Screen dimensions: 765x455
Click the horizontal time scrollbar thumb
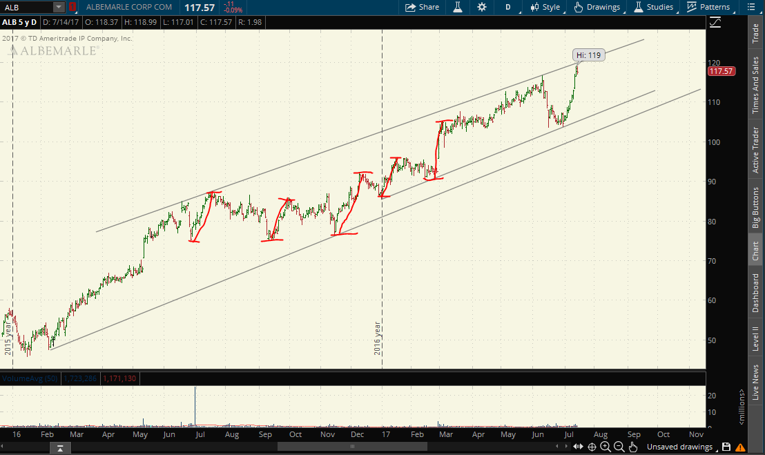[x=352, y=447]
